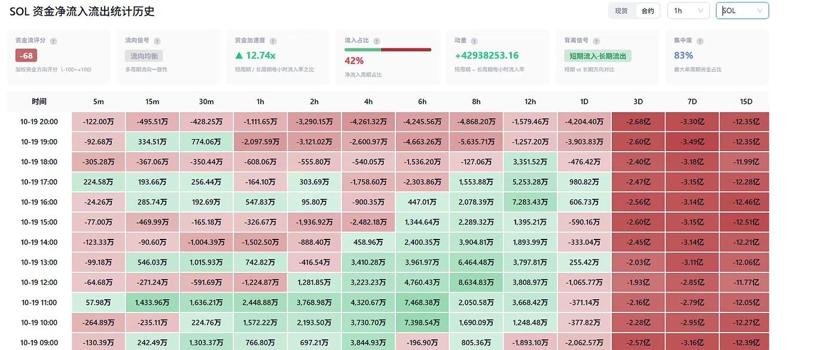
Task: Click the 7D column header
Action: (x=693, y=102)
